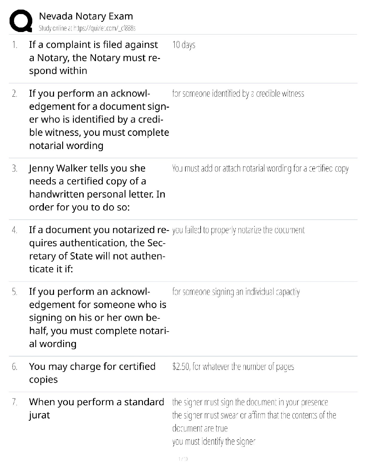Click the answer "10 days"

point(184,45)
